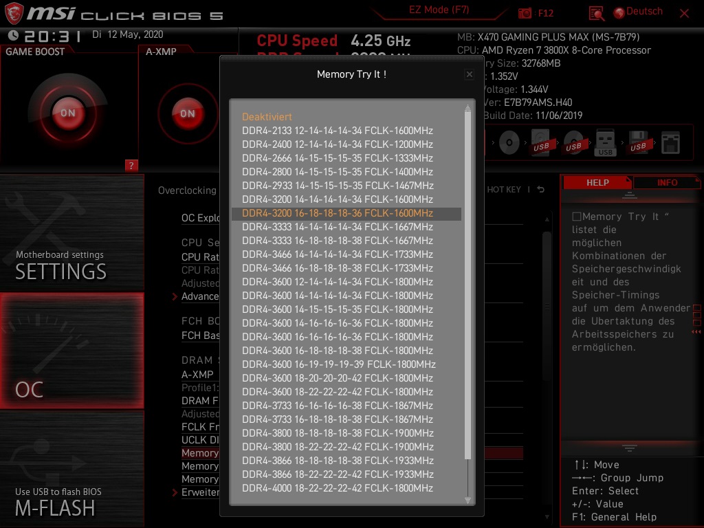Click the F12 screenshot camera icon
704x528 pixels.
coord(525,12)
